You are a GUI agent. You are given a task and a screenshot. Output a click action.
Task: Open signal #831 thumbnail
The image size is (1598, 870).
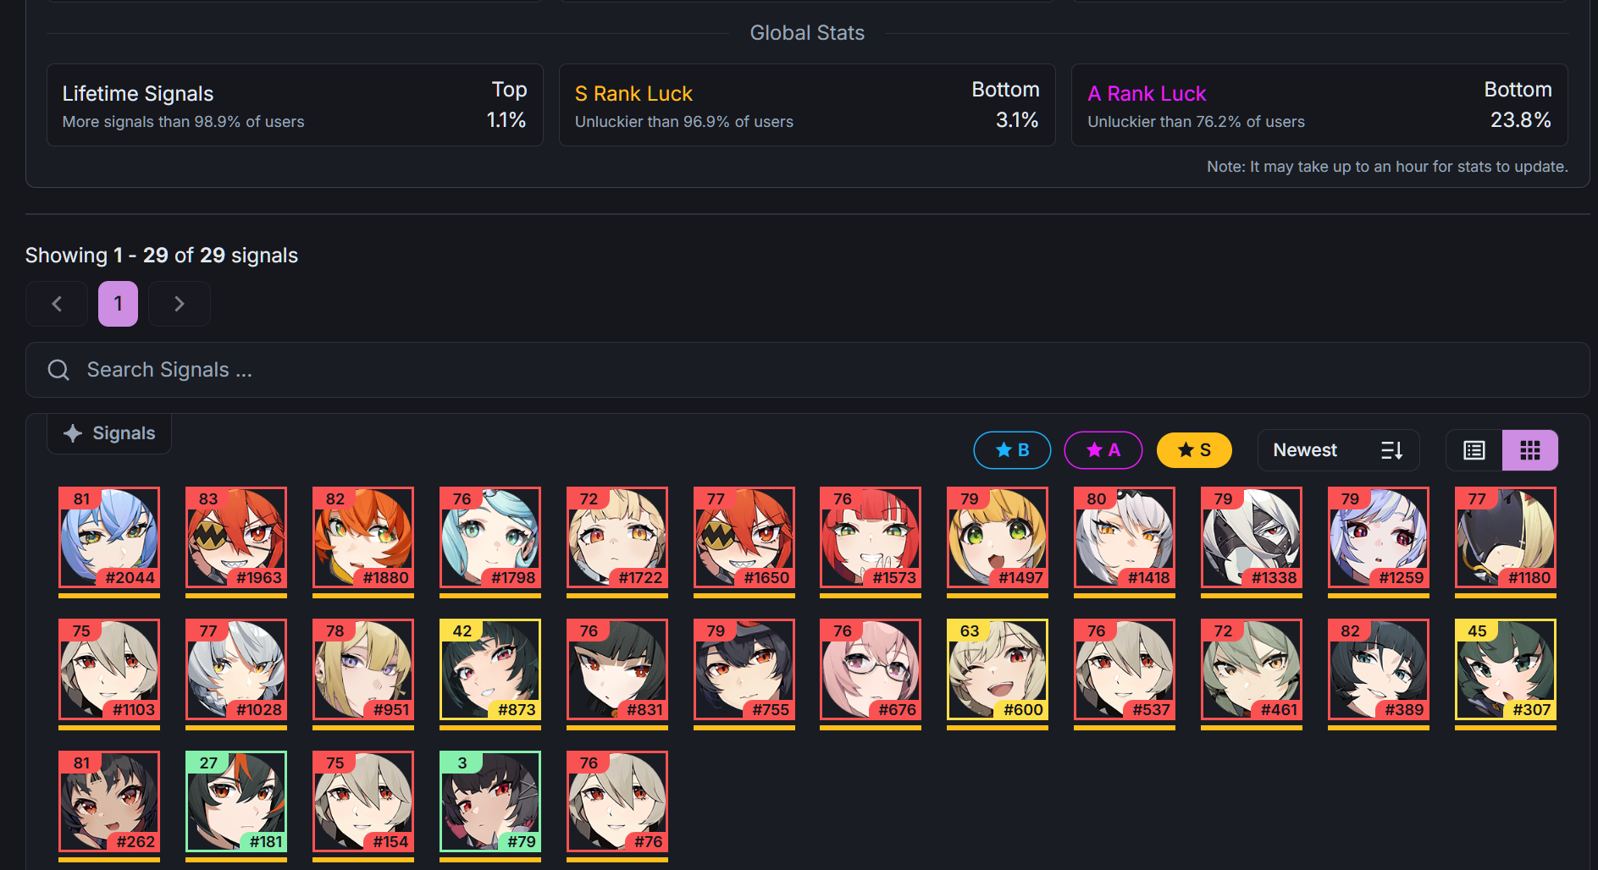(617, 669)
